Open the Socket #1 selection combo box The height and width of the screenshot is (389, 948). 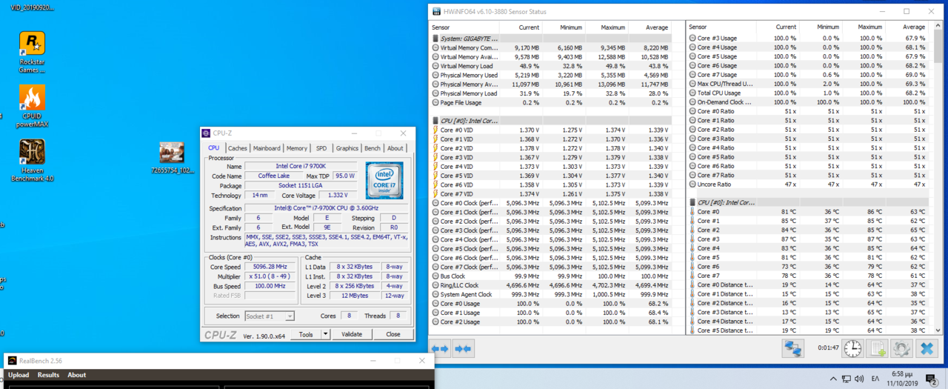click(269, 316)
